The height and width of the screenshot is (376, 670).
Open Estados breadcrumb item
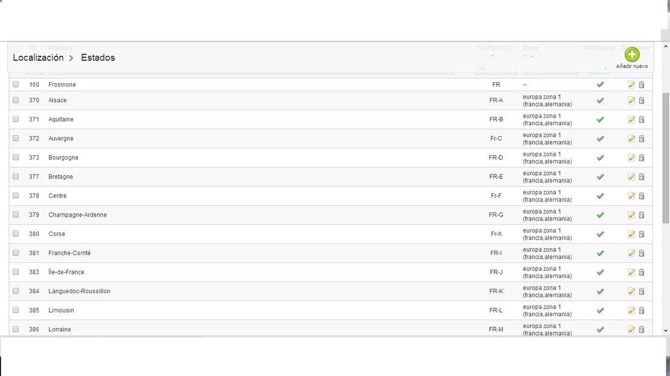[98, 58]
